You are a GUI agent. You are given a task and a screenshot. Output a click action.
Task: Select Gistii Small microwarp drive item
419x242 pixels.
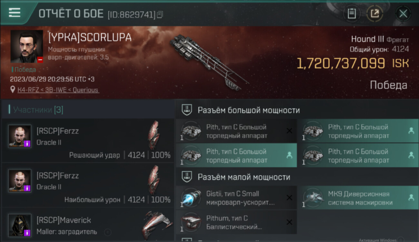point(236,198)
